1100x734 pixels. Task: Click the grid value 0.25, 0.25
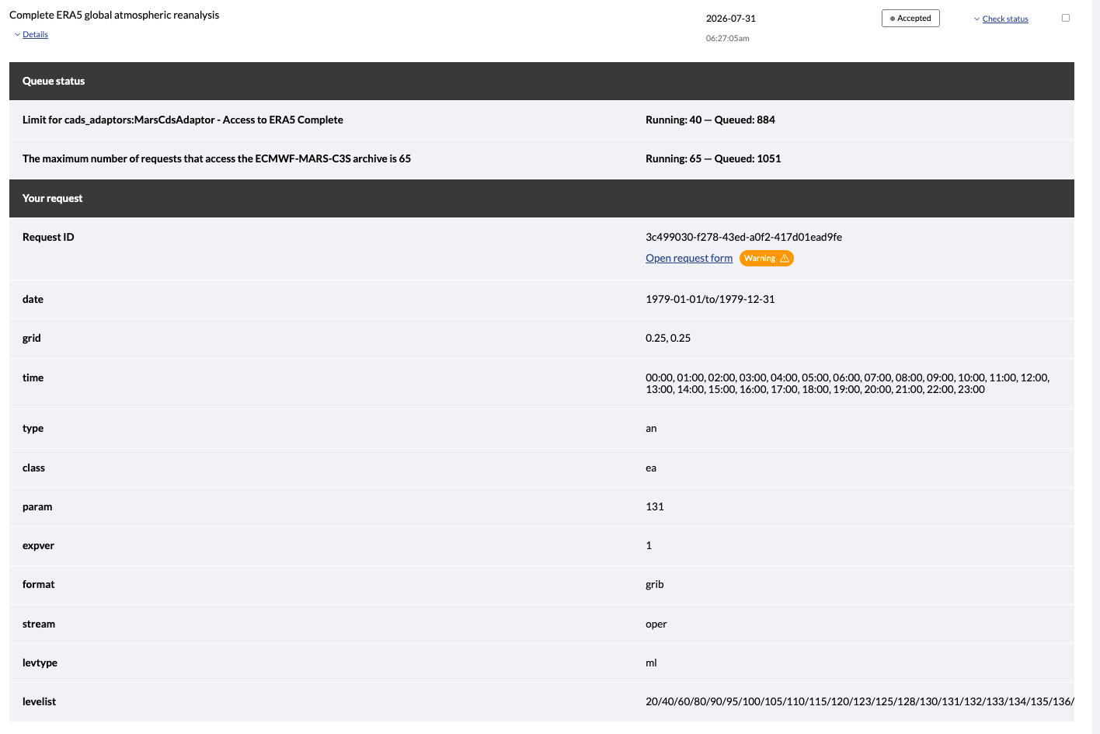pos(668,338)
